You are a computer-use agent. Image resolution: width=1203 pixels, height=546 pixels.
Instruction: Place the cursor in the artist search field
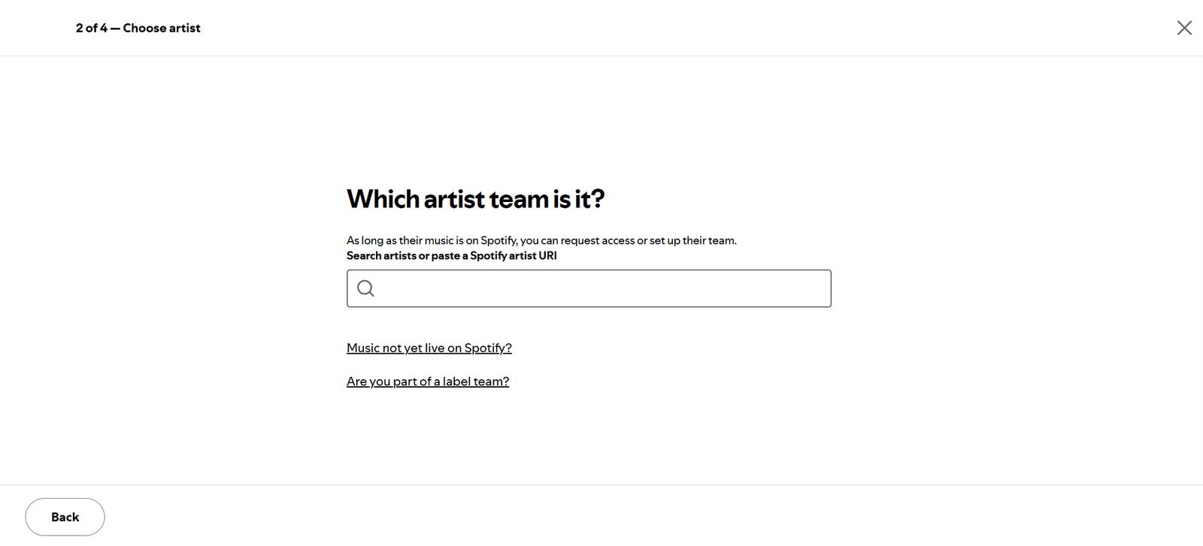589,288
